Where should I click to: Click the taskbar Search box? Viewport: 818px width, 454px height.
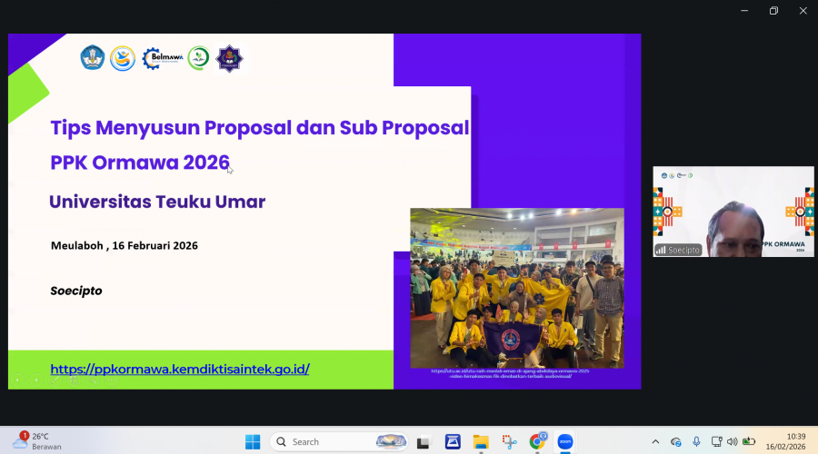pyautogui.click(x=338, y=442)
